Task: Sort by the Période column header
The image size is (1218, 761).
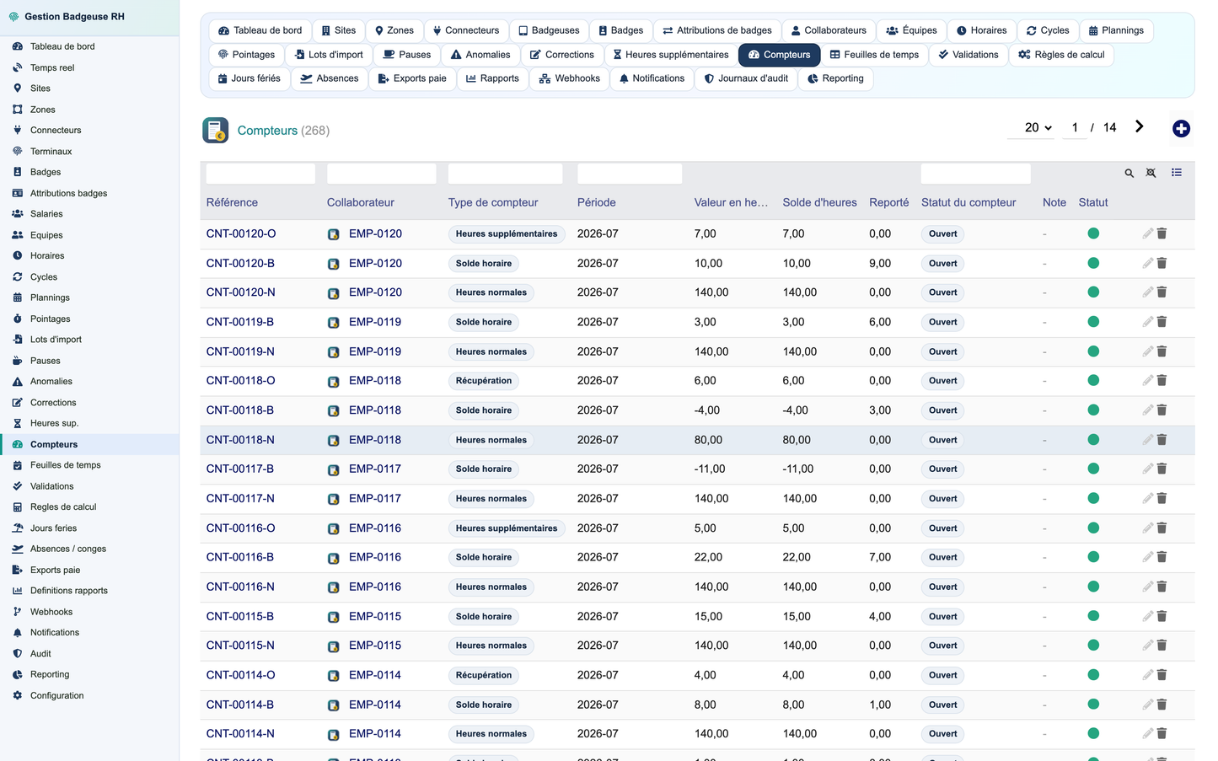Action: [x=596, y=202]
